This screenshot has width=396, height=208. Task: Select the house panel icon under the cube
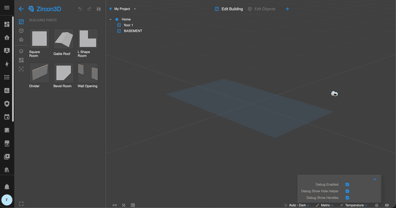[x=21, y=40]
